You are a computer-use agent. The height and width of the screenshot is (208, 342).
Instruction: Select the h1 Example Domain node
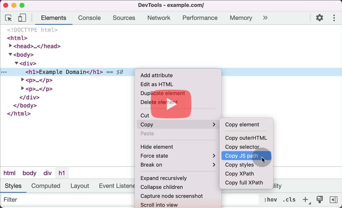point(64,72)
